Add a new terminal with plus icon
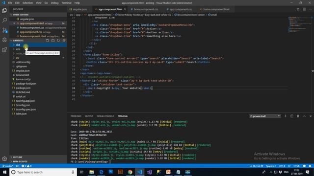Viewport: 314px width, 176px height. tap(286, 116)
